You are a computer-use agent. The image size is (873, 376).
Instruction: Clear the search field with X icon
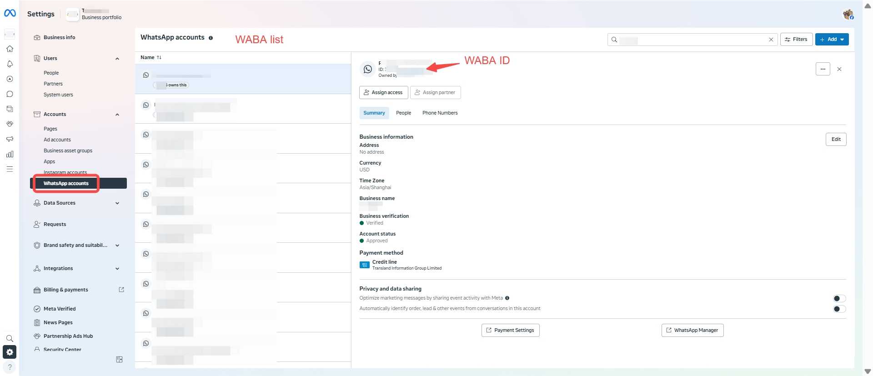pyautogui.click(x=771, y=40)
